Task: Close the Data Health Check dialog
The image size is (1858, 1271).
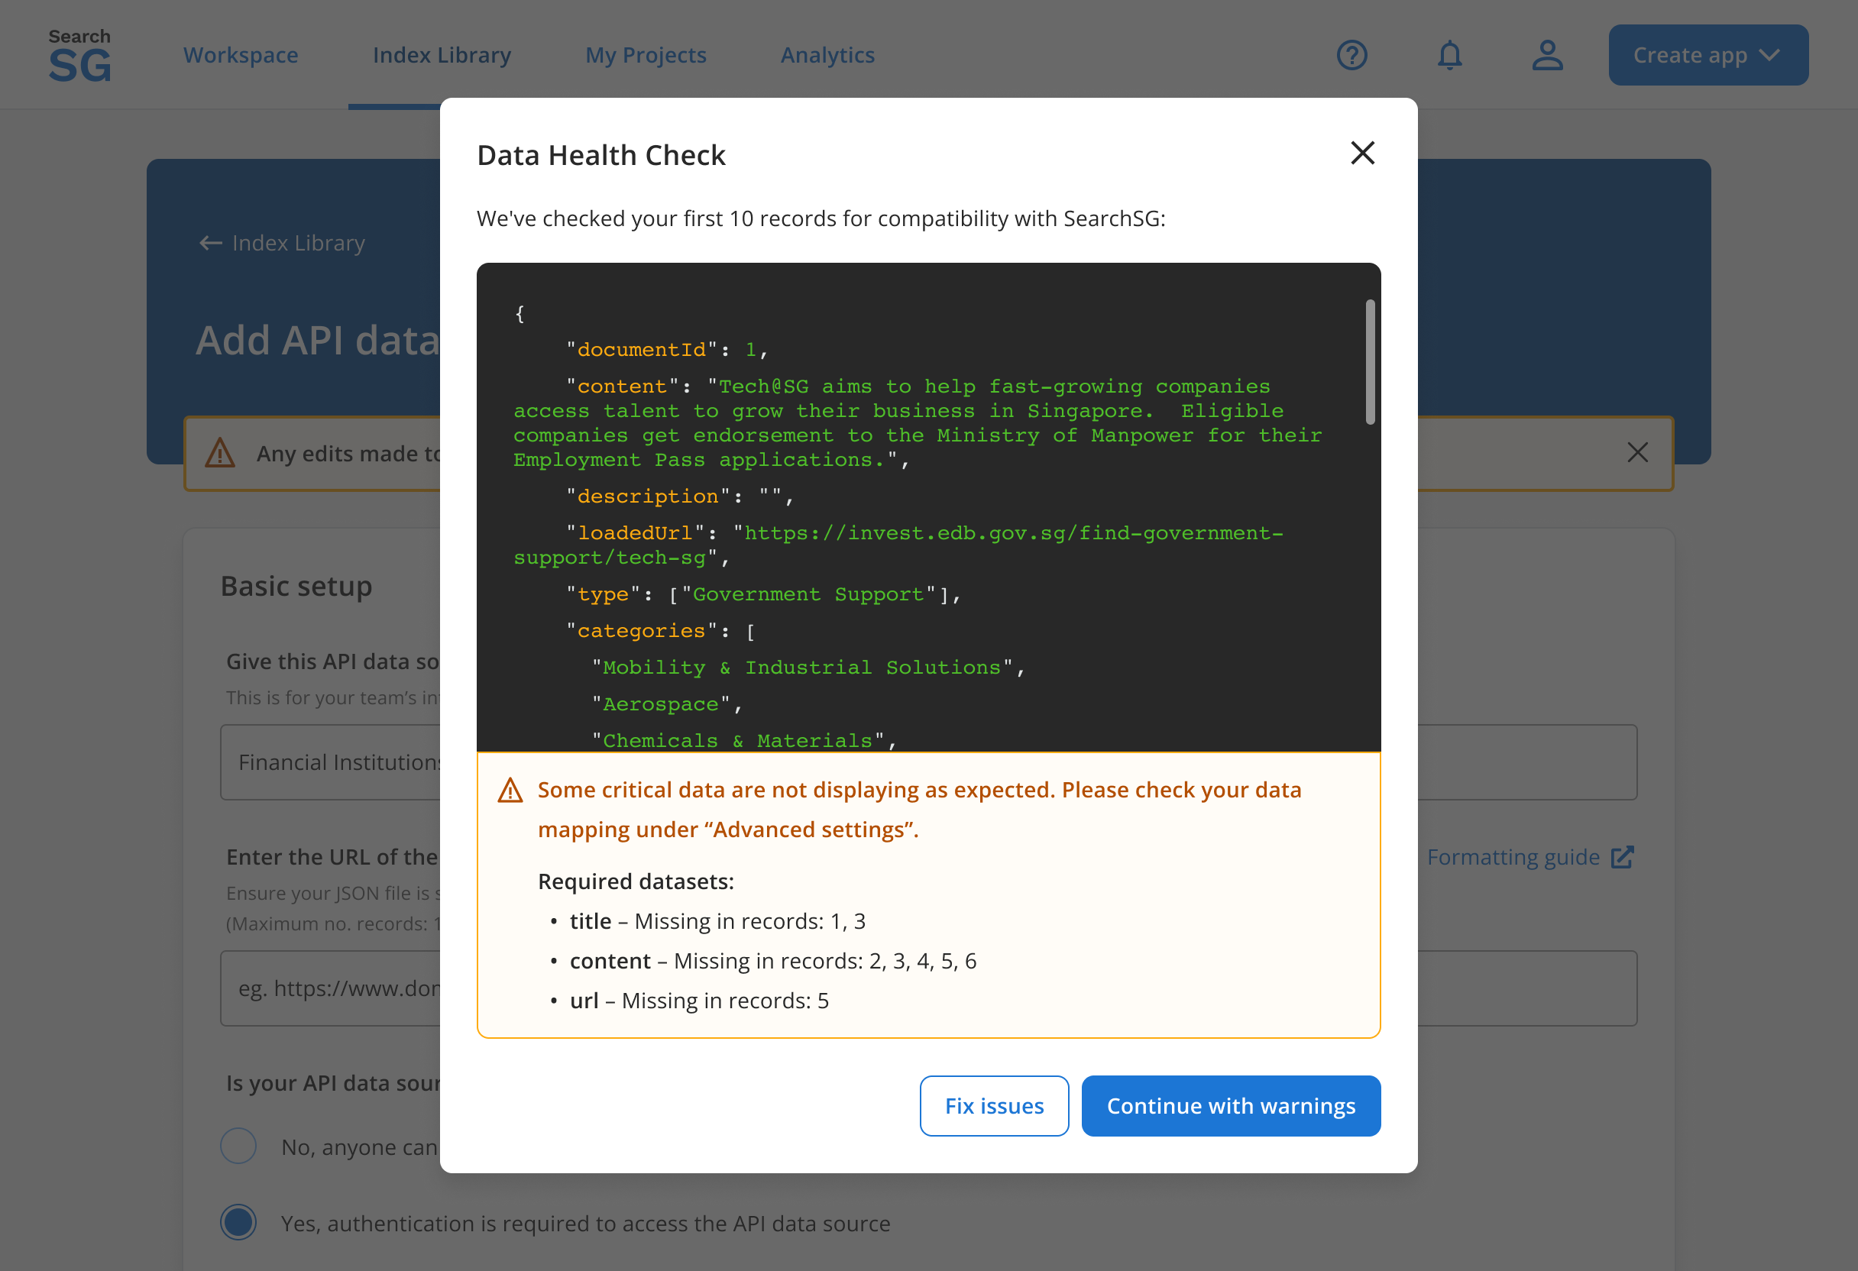Action: (1362, 153)
